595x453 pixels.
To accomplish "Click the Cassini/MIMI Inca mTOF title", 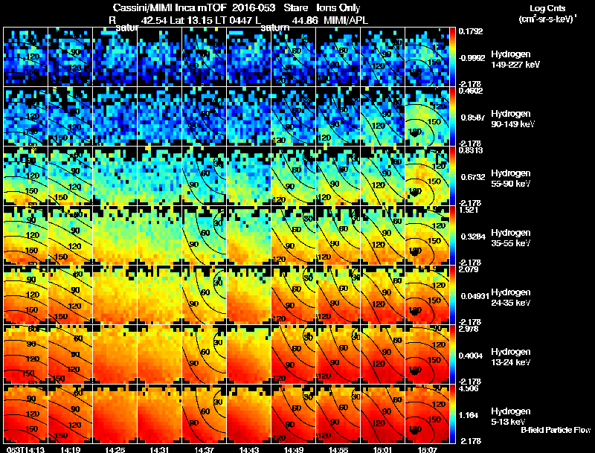I will click(x=170, y=7).
